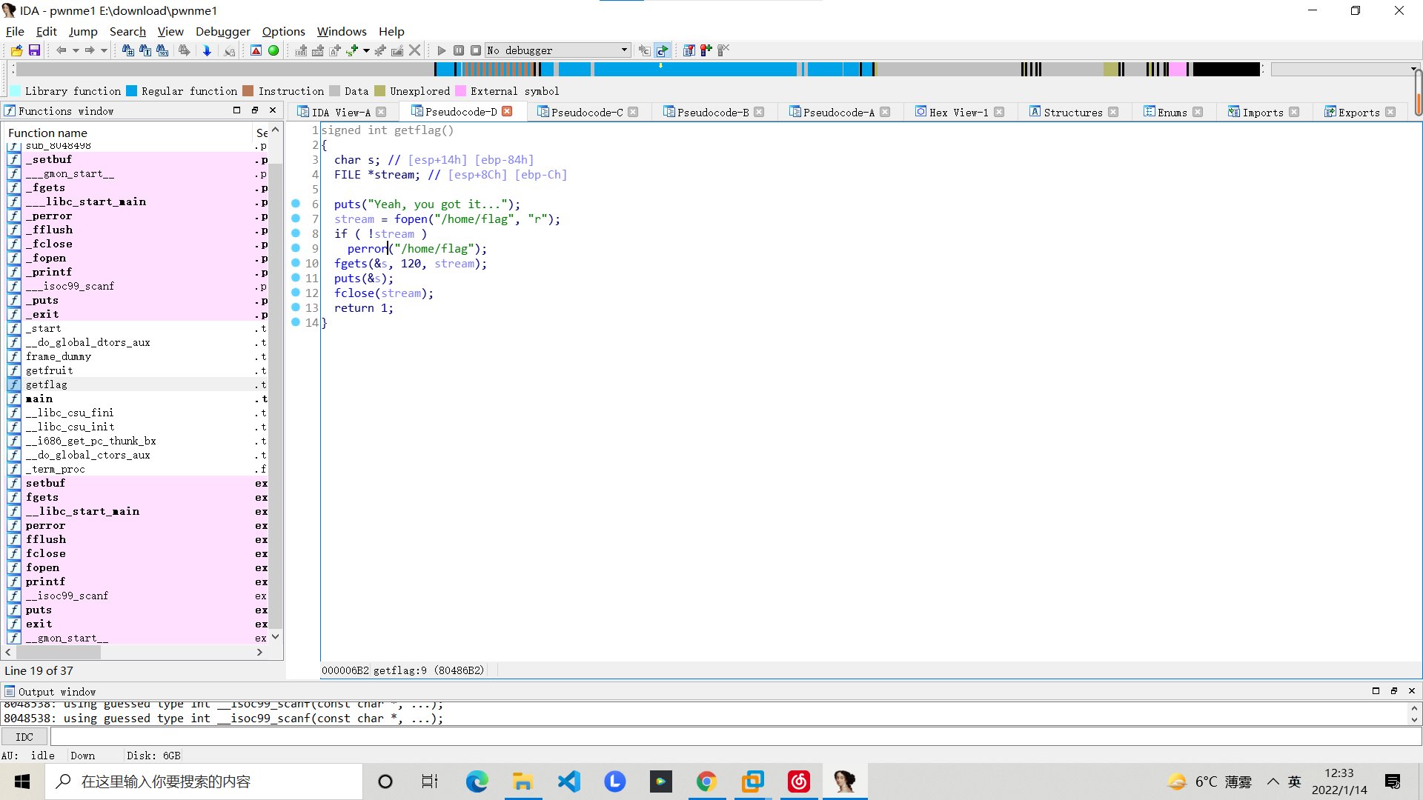1423x800 pixels.
Task: Click the Open file toolbar icon
Action: pos(16,50)
